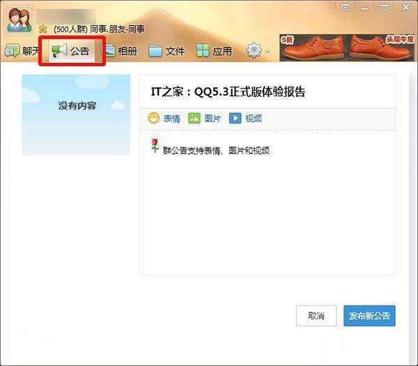This screenshot has width=418, height=366.
Task: Click the yellow star icon by group name
Action: 43,29
